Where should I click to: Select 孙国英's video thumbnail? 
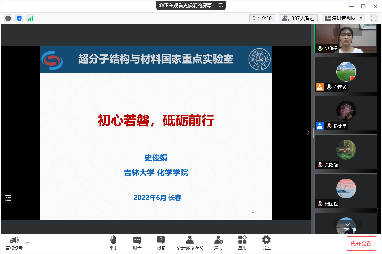pyautogui.click(x=346, y=74)
